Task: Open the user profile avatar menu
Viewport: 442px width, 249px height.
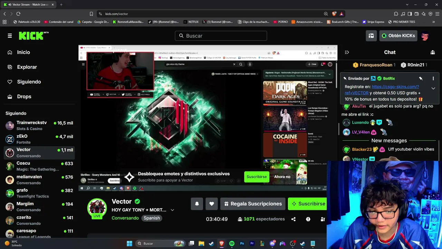Action: click(425, 36)
